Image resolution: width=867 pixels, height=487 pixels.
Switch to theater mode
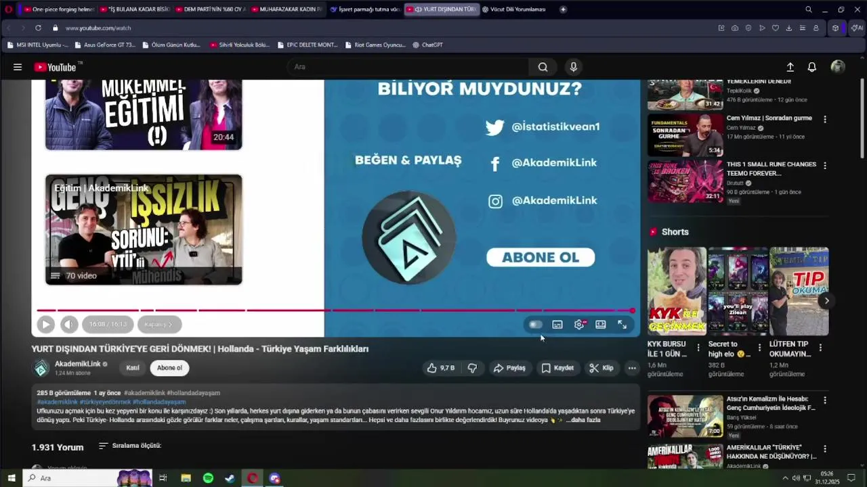pyautogui.click(x=600, y=325)
